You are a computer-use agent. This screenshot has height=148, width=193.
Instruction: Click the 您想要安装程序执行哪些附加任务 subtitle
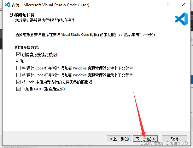point(45,20)
